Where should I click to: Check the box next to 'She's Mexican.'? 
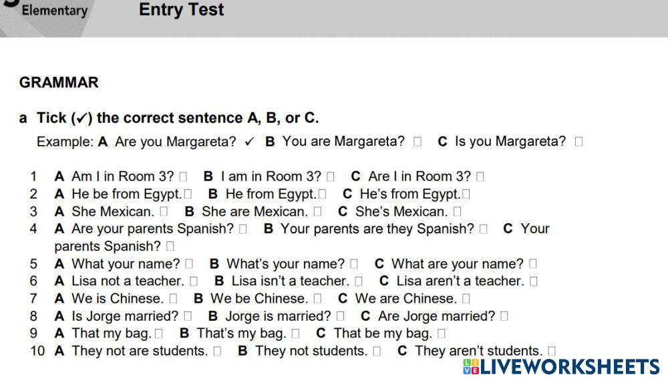coord(458,212)
